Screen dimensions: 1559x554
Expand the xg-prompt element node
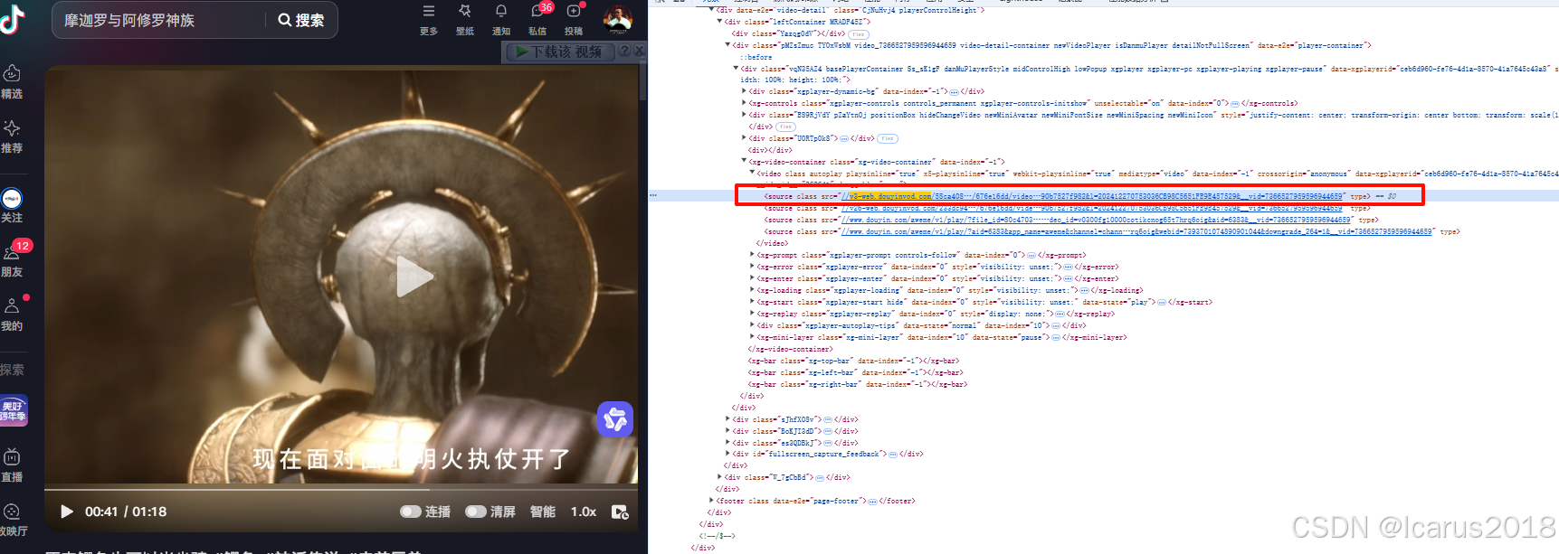tap(752, 255)
